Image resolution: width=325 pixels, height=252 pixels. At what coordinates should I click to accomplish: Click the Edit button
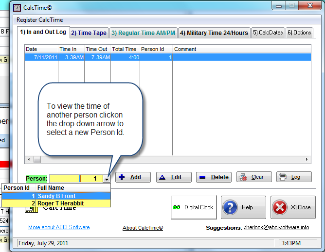[174, 177]
